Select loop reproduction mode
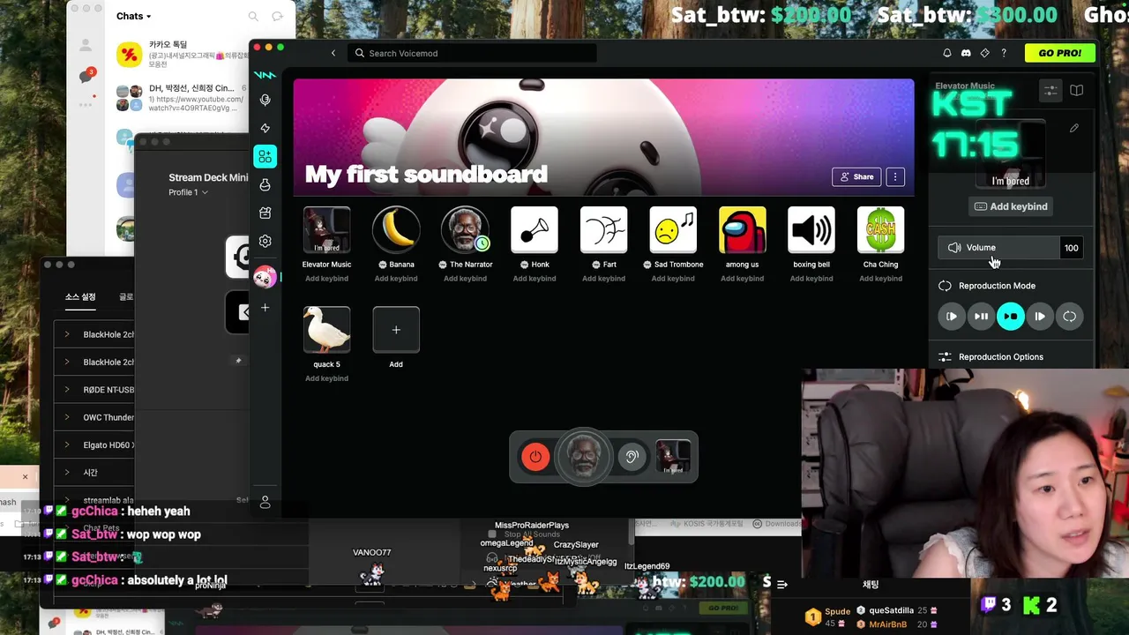The width and height of the screenshot is (1129, 635). click(x=1069, y=317)
